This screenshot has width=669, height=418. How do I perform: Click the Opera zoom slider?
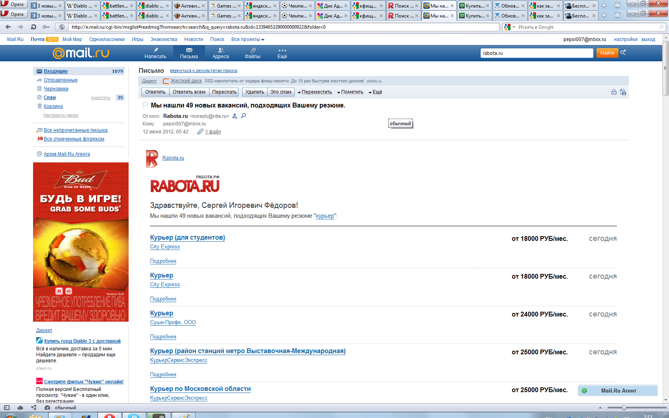[x=624, y=408]
